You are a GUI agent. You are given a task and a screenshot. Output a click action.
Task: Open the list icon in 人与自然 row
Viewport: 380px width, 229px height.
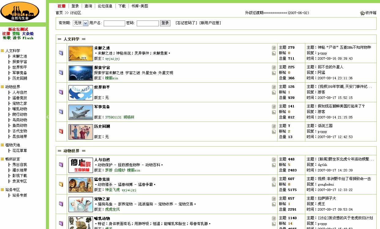click(x=274, y=160)
